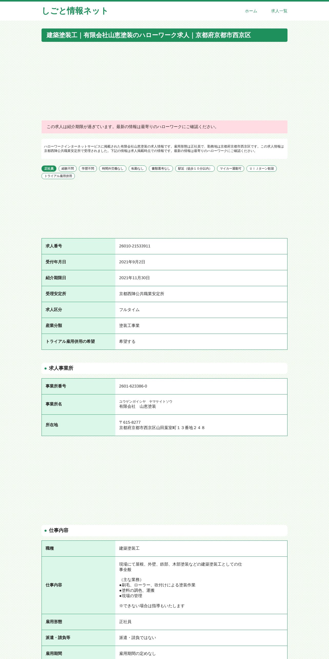Click the フルタイム value

tap(129, 310)
